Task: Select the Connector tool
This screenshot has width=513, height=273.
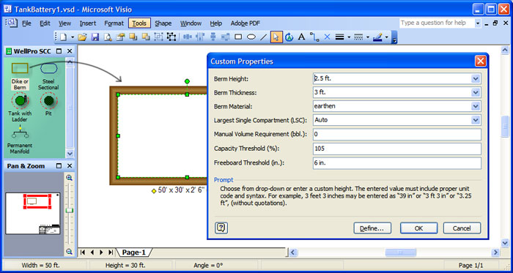Action: [x=314, y=37]
